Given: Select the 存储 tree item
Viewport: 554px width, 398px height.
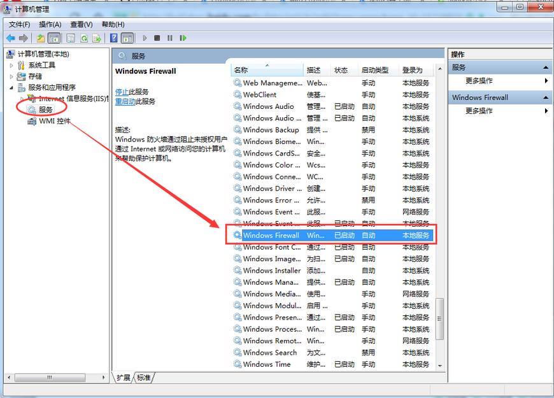Looking at the screenshot, I should pyautogui.click(x=30, y=76).
